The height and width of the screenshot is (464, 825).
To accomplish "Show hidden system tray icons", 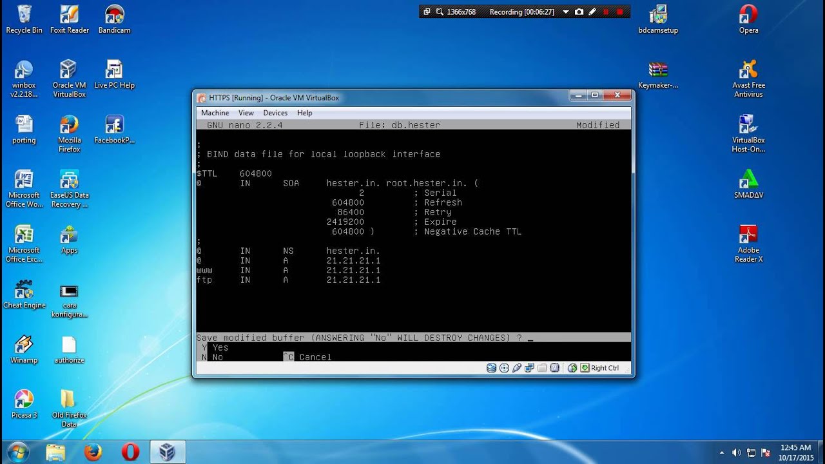I will (722, 452).
